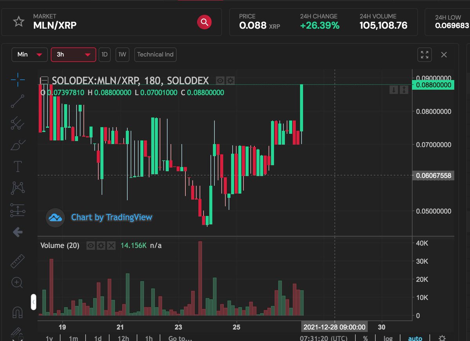This screenshot has width=470, height=341.
Task: Open the Min interval dropdown
Action: click(x=29, y=55)
